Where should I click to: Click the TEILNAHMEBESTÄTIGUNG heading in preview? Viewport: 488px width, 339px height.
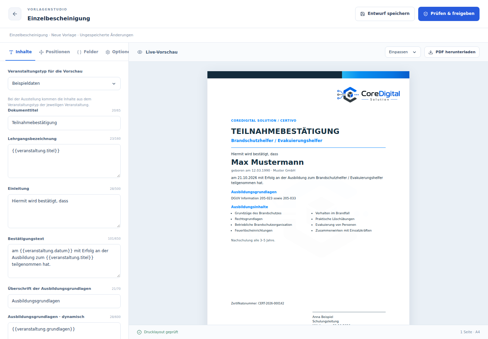click(285, 131)
